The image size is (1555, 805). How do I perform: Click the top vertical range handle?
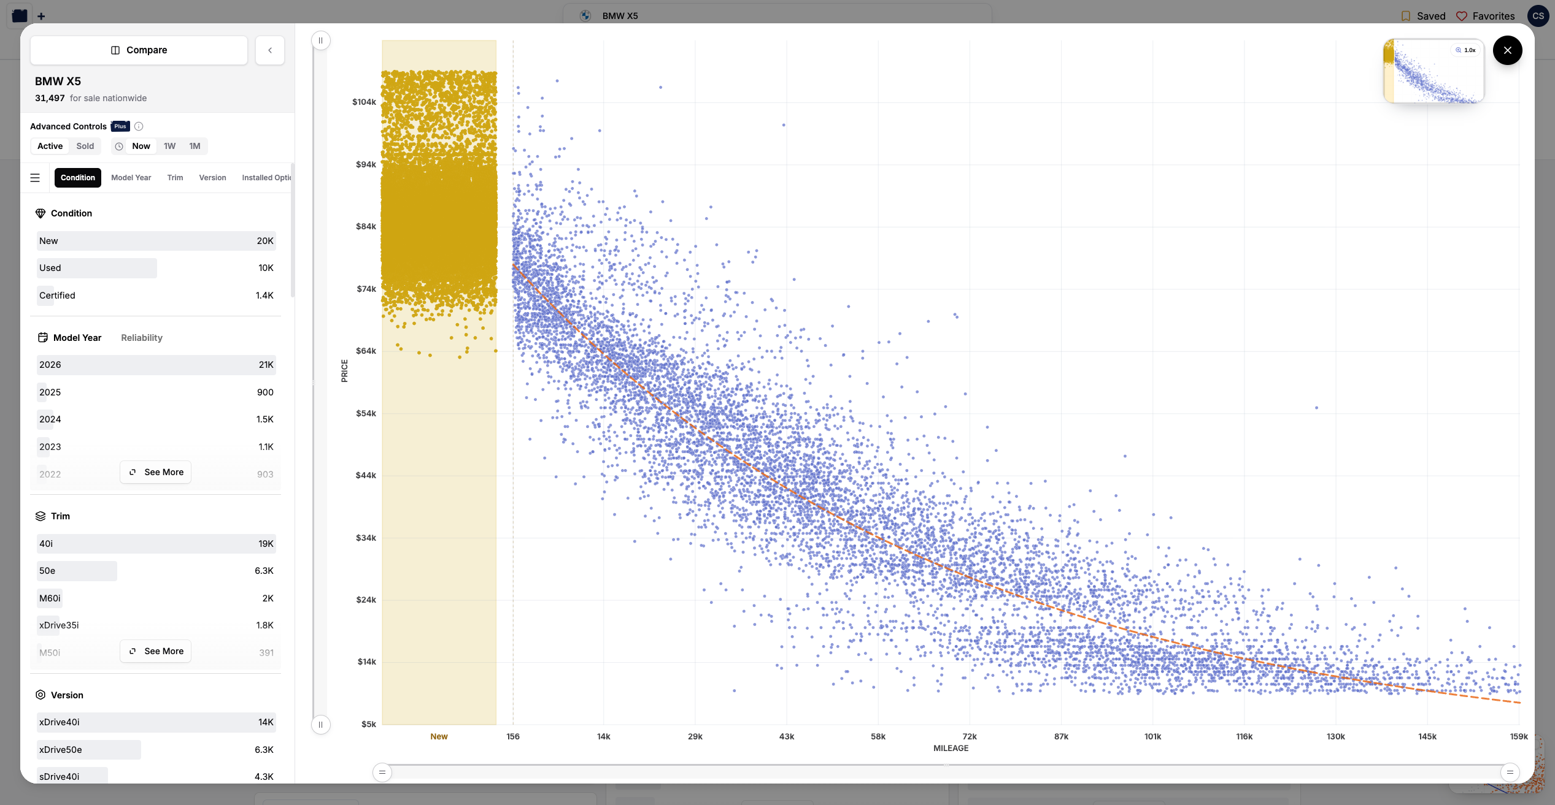pyautogui.click(x=320, y=40)
